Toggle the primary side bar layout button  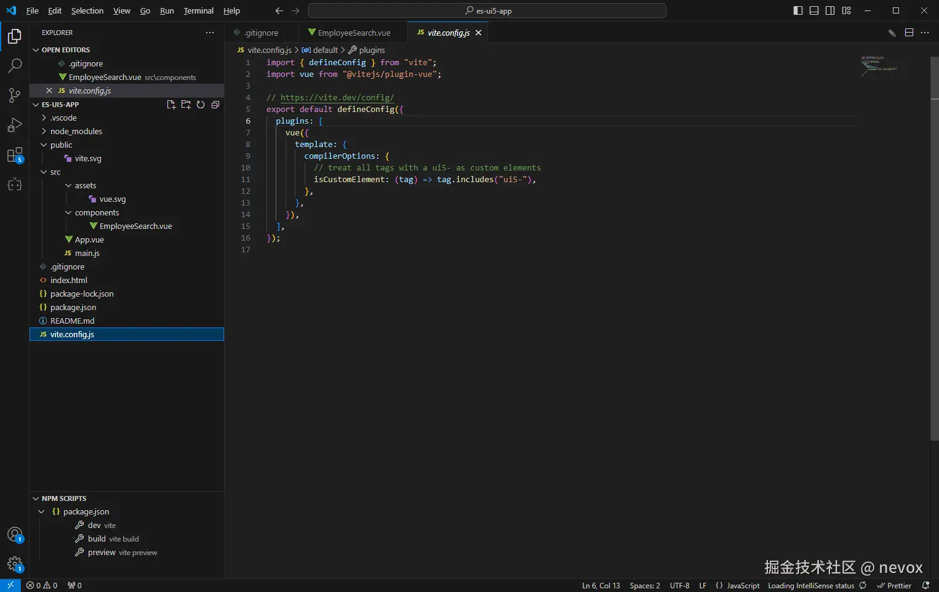click(798, 10)
